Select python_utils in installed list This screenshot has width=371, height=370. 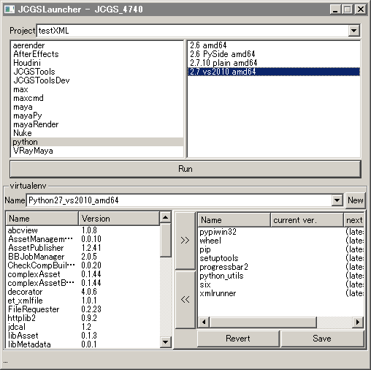click(281, 276)
